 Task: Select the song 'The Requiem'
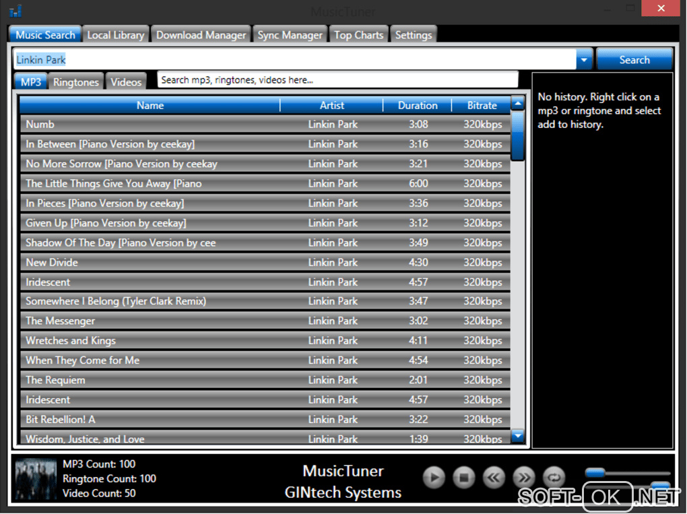click(x=265, y=380)
